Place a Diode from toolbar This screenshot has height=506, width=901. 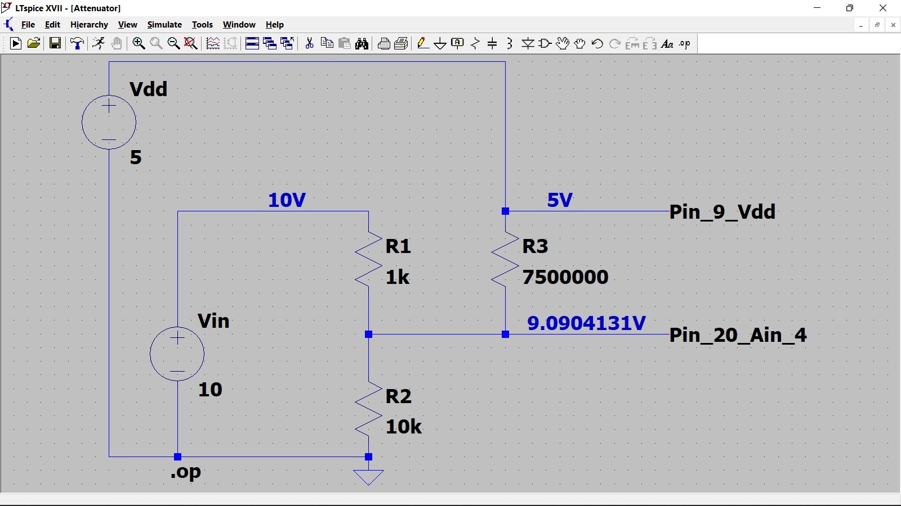click(528, 44)
